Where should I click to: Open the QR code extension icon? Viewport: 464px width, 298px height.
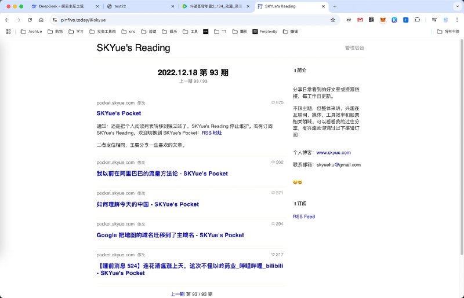pyautogui.click(x=371, y=20)
